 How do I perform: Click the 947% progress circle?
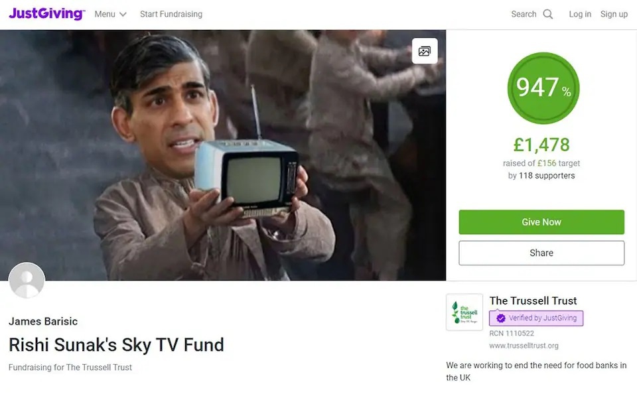(543, 88)
